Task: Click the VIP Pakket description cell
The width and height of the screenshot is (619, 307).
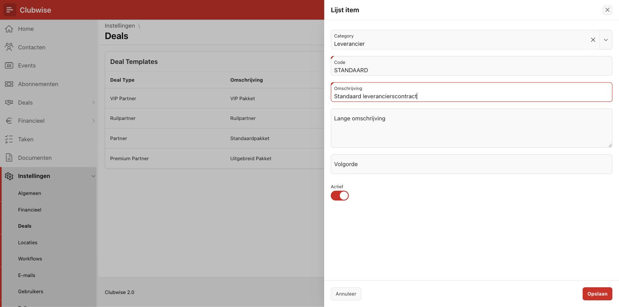Action: [242, 99]
